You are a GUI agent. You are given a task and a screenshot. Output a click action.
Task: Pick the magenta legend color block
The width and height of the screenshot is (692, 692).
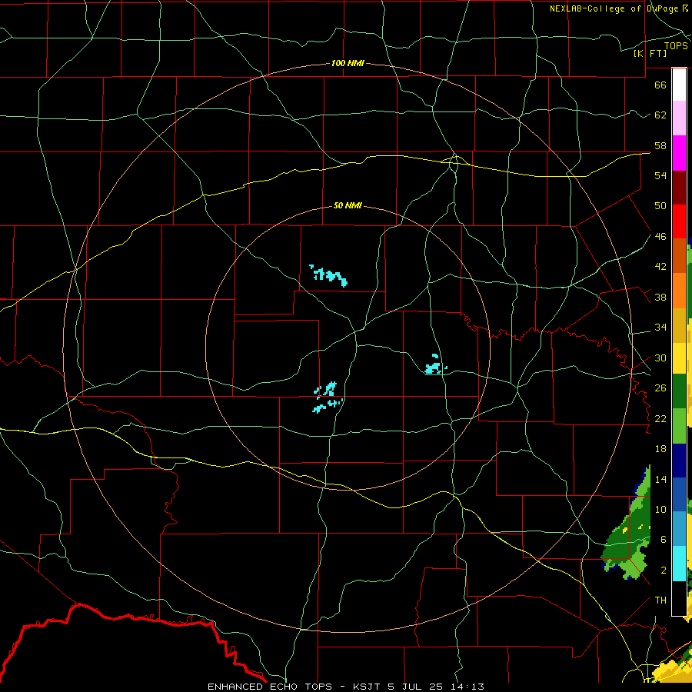point(679,153)
